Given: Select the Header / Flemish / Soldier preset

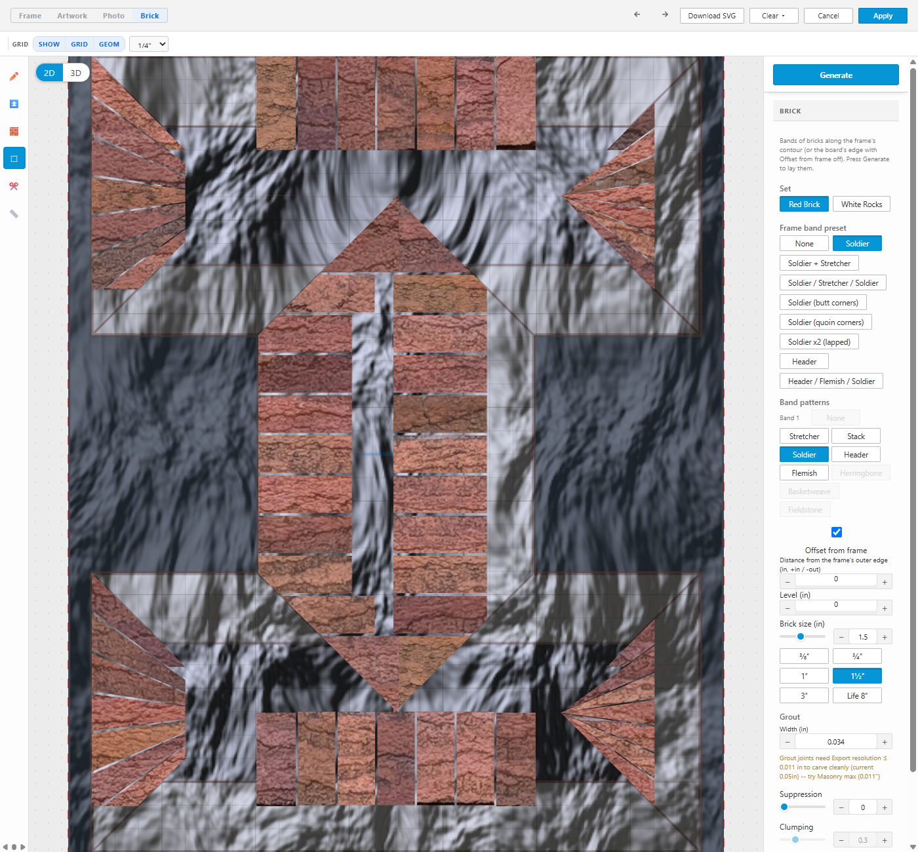Looking at the screenshot, I should click(x=831, y=381).
